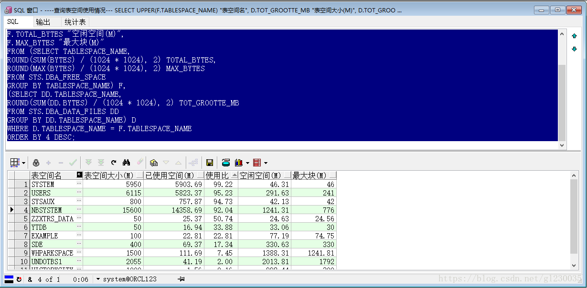Click the 1792 largest block cell
Image resolution: width=587 pixels, height=288 pixels.
click(x=314, y=262)
